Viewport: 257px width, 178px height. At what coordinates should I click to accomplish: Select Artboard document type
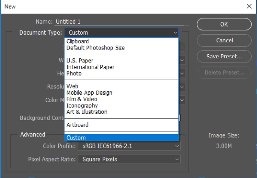[121, 125]
